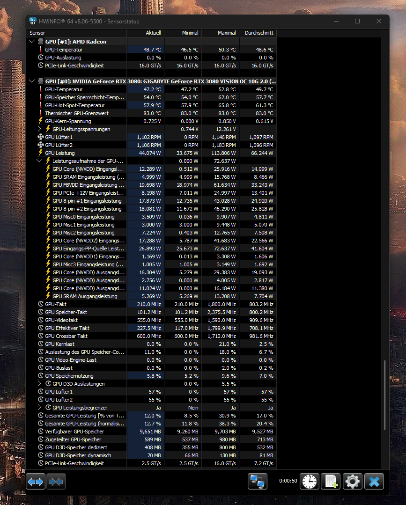Select the GPU 8-pin #2 Eingangsleistung row
The width and height of the screenshot is (406, 505).
[151, 209]
